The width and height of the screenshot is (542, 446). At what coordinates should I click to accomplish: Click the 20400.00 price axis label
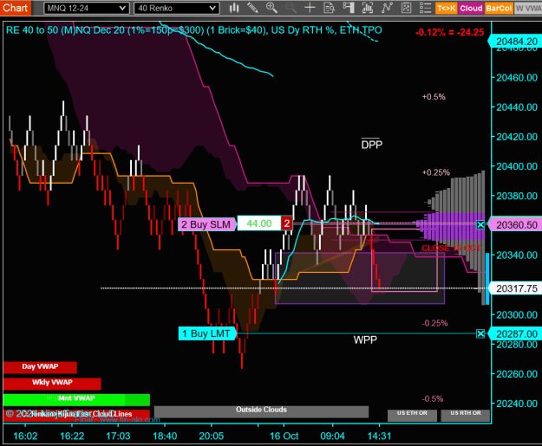tap(517, 166)
